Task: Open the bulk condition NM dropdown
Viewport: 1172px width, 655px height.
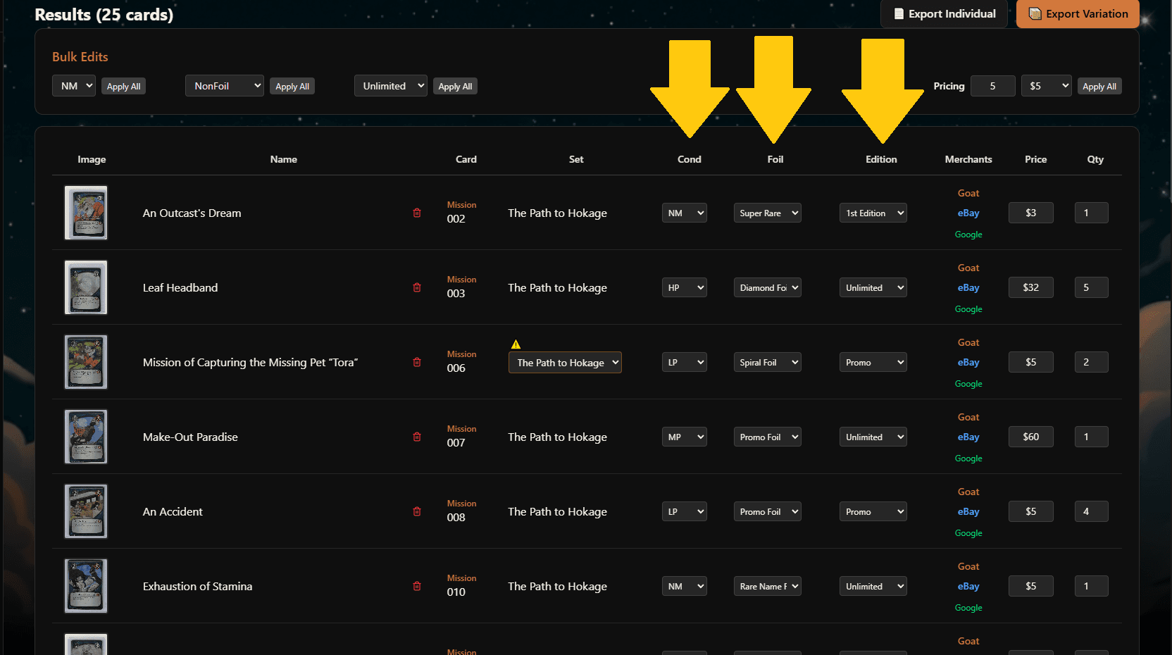Action: [x=74, y=86]
